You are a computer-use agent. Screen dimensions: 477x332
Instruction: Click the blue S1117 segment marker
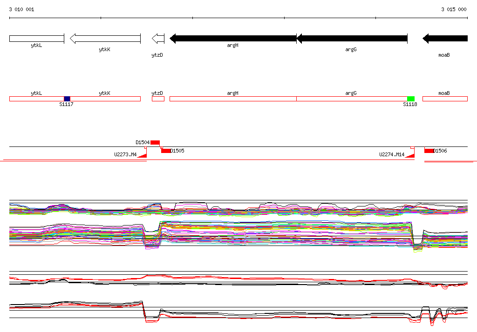67,99
